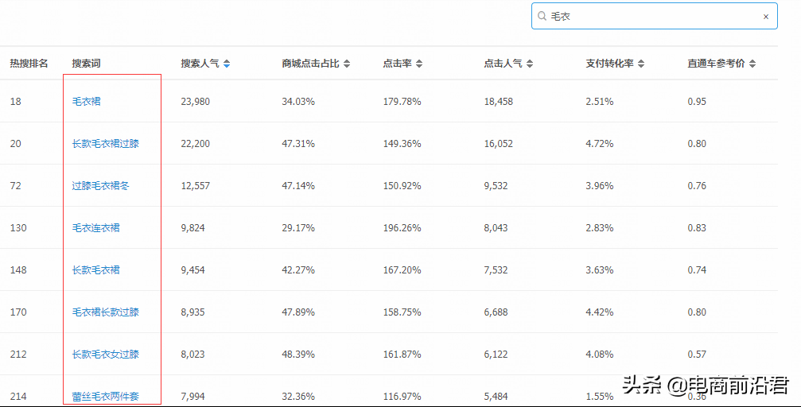Image resolution: width=801 pixels, height=407 pixels.
Task: Select search popularity value 22,200
Action: 195,144
